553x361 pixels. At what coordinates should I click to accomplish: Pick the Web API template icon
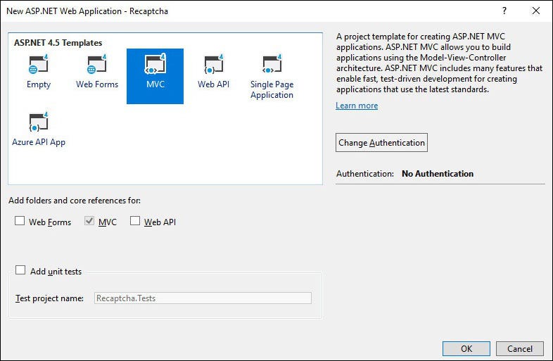214,65
